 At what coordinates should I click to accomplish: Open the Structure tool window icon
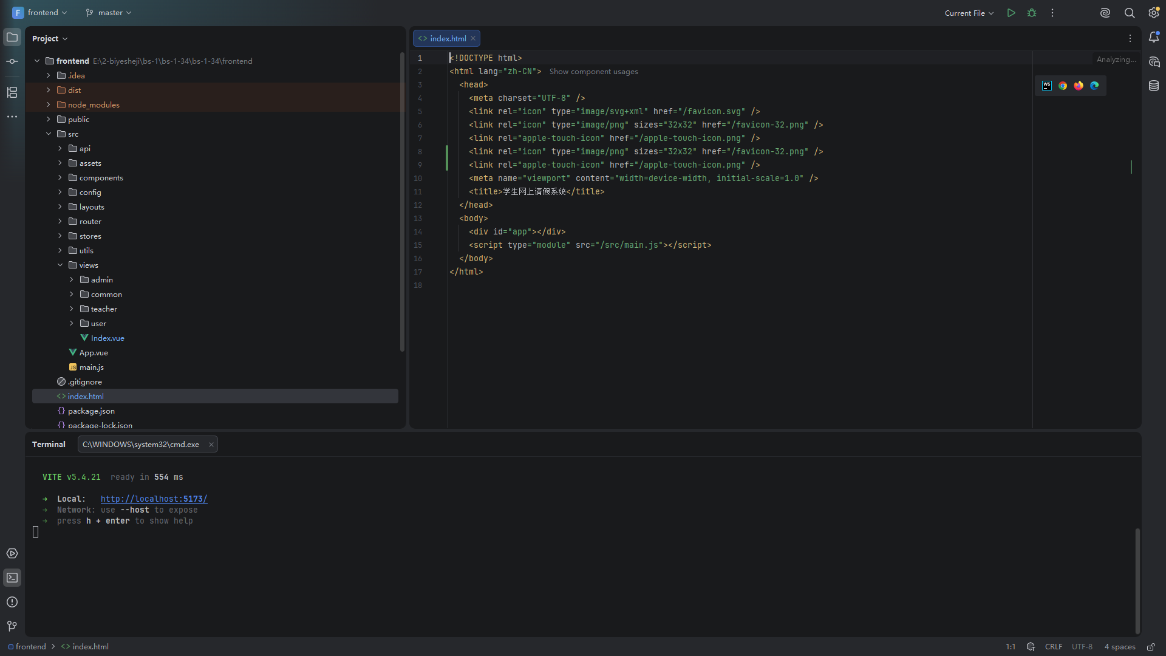(12, 92)
